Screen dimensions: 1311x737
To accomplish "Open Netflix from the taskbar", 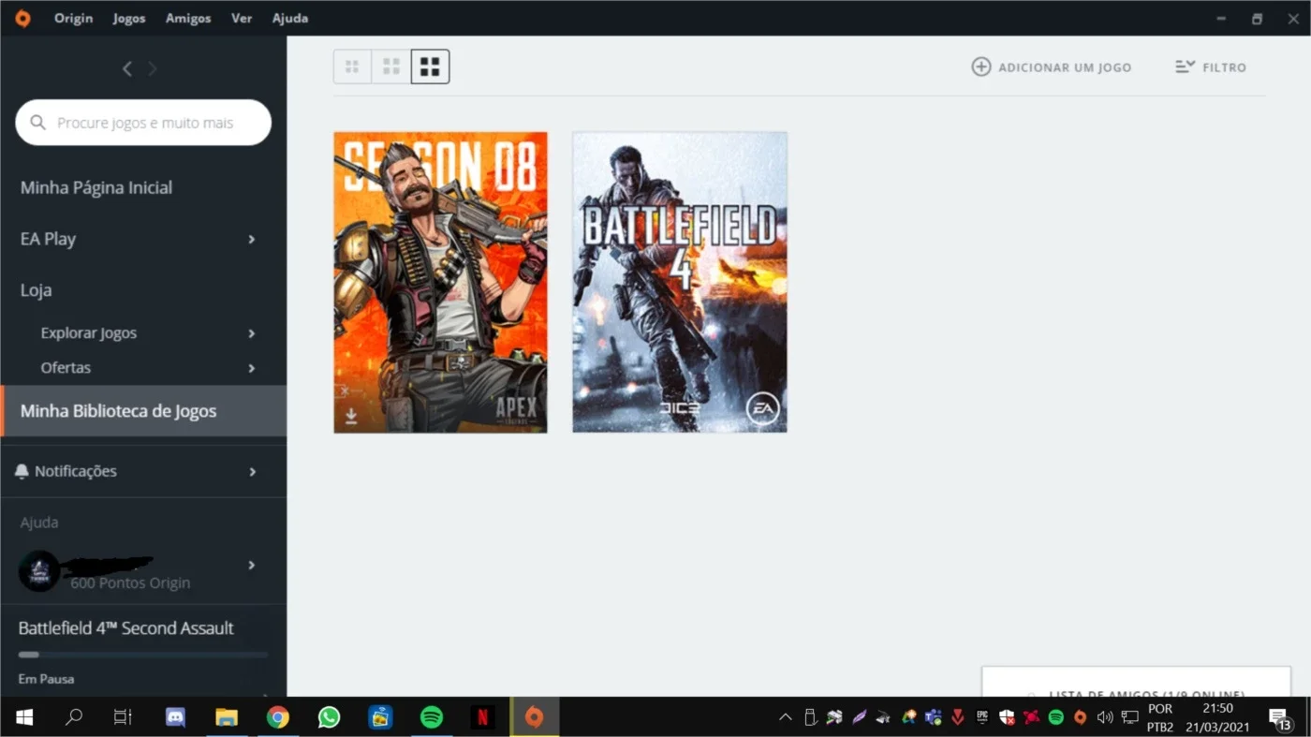I will [x=482, y=717].
